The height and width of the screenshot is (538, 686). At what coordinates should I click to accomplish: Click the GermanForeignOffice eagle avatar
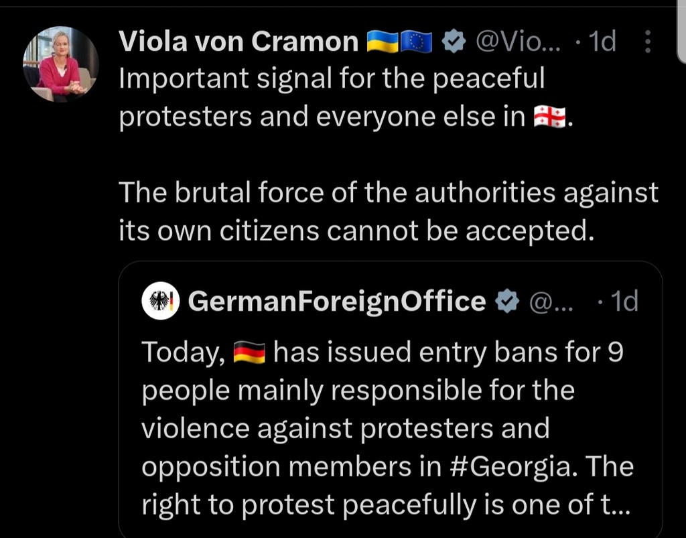[x=161, y=301]
